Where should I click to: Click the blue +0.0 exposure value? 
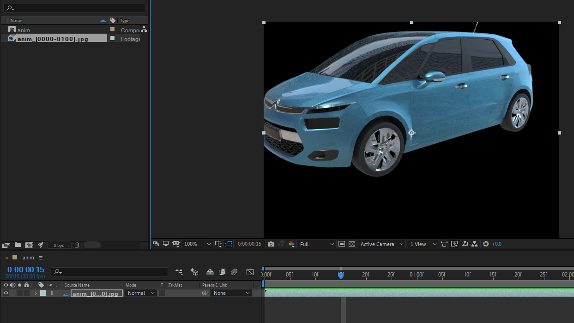[496, 244]
